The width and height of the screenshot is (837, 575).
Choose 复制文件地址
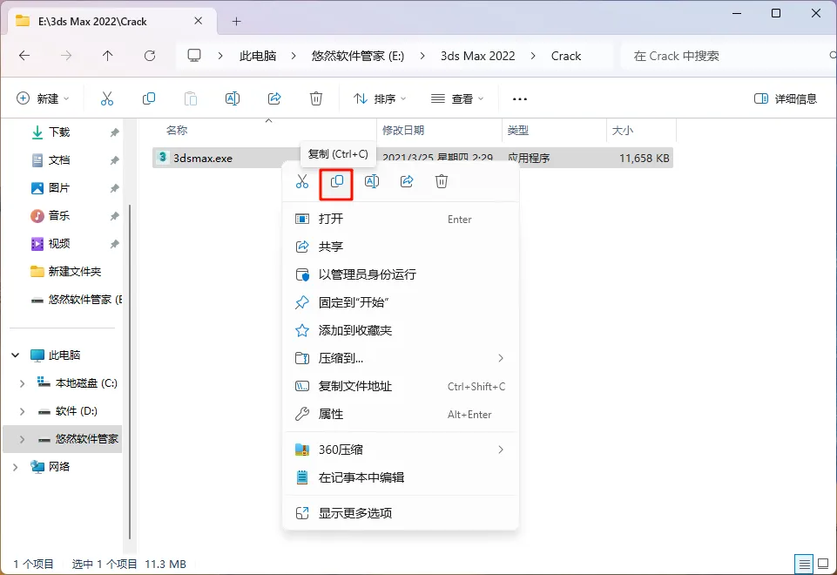[401, 386]
